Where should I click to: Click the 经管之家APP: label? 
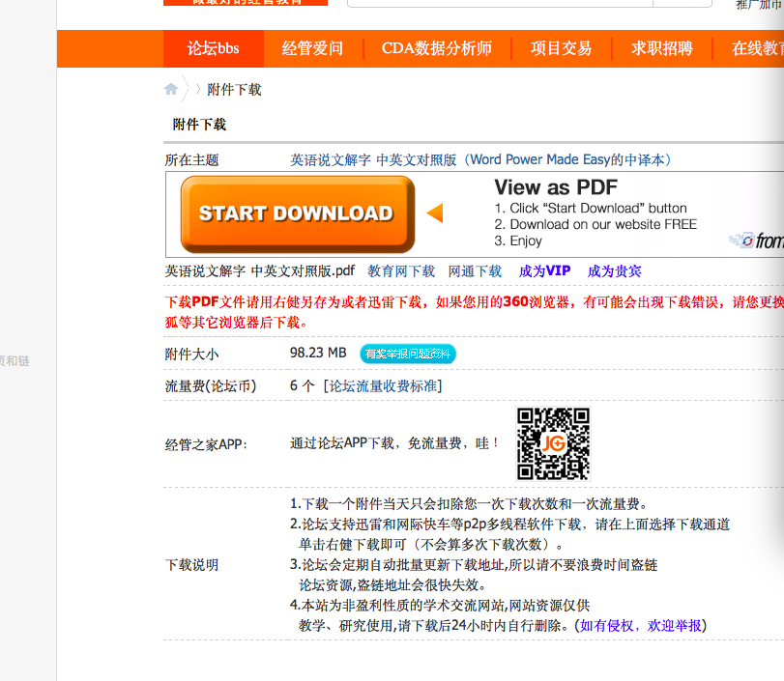(206, 444)
